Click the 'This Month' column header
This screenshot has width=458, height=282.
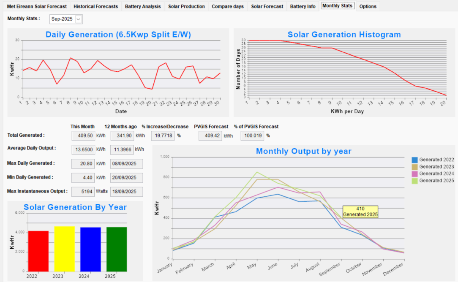(x=82, y=127)
